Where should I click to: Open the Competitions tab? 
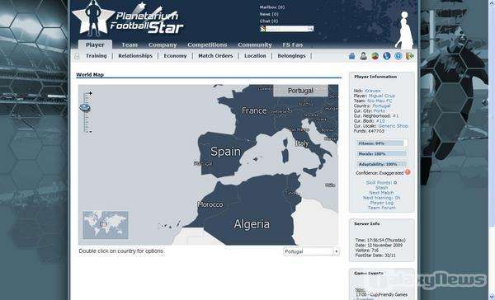pyautogui.click(x=207, y=45)
